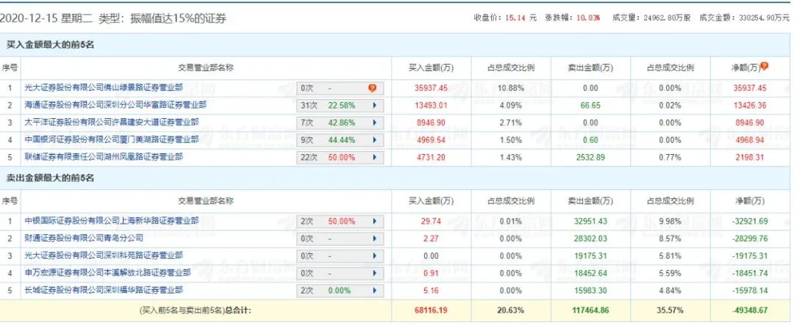794x325 pixels.
Task: Expand arrow next to 31次 22.58%
Action: click(375, 105)
